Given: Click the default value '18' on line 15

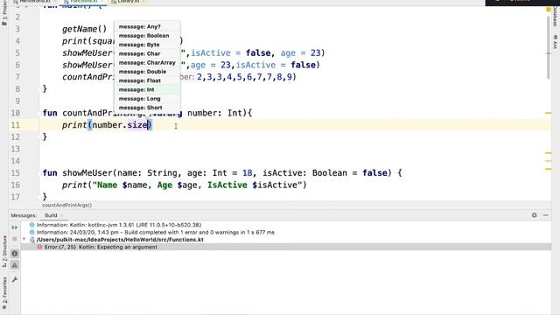Looking at the screenshot, I should click(x=247, y=173).
